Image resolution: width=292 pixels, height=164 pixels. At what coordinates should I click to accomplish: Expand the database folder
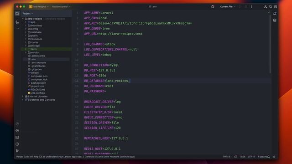(x=26, y=32)
